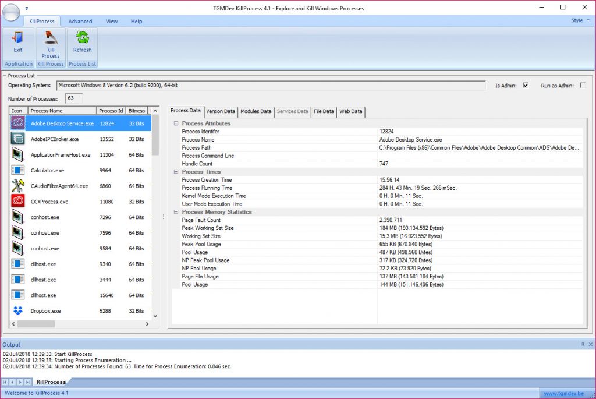Screen dimensions: 596x399
Task: Select the Handle Count value 747
Action: [x=384, y=164]
